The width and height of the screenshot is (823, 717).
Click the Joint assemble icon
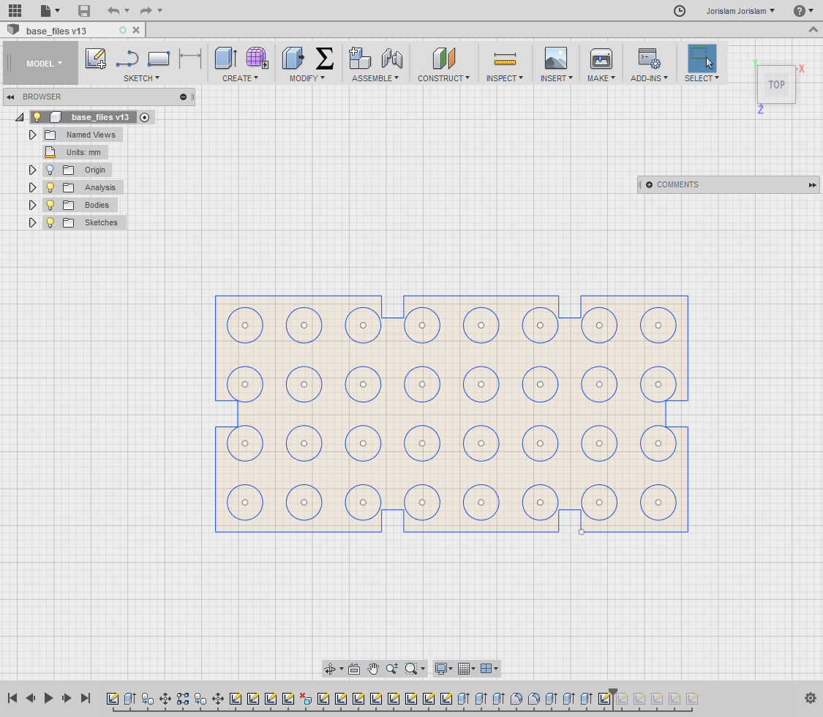click(x=391, y=59)
